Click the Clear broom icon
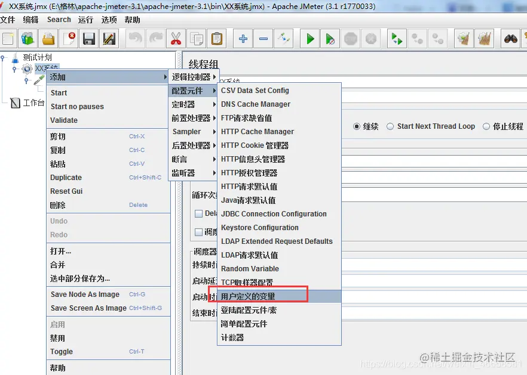 (464, 39)
